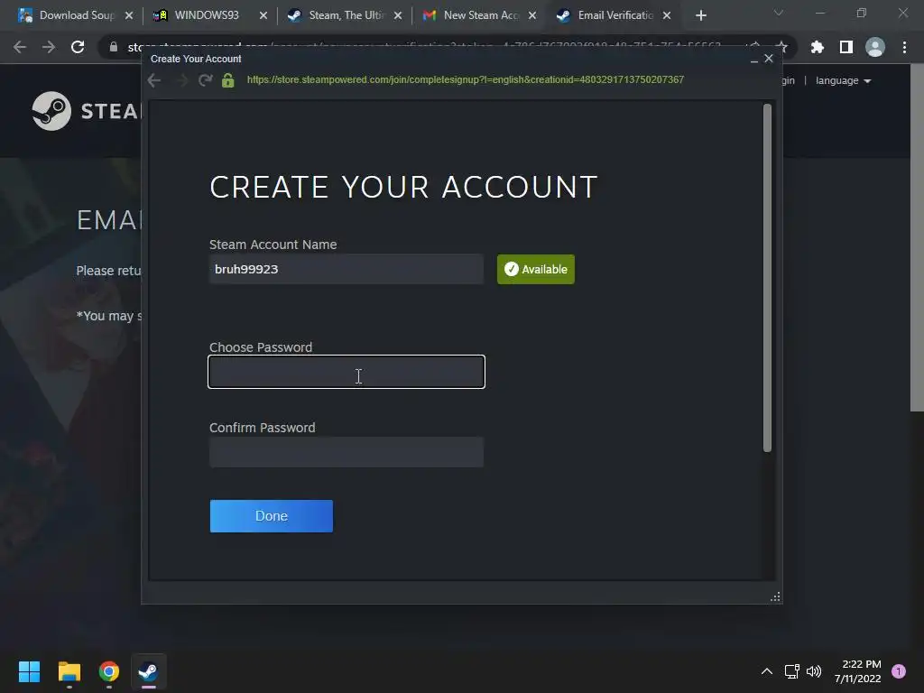Viewport: 924px width, 693px height.
Task: Open File Explorer from taskbar
Action: 69,671
